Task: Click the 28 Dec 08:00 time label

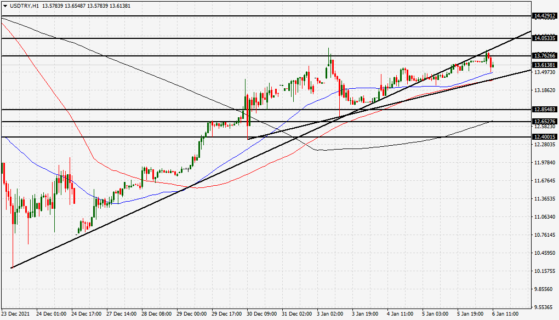Action: 157,314
